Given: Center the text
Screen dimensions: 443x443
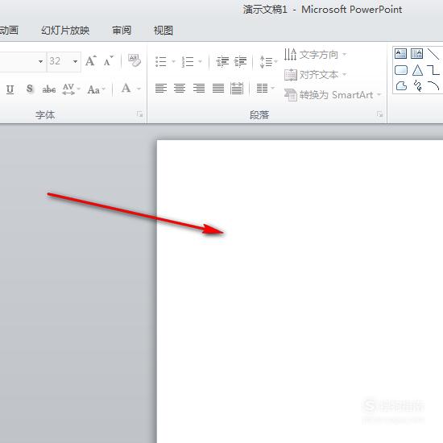Looking at the screenshot, I should pos(180,88).
